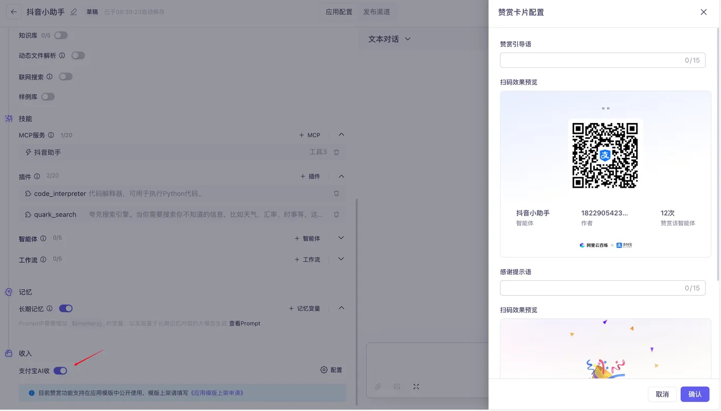Turn off the 支付宝AI收 switch
This screenshot has width=721, height=411.
tap(60, 370)
